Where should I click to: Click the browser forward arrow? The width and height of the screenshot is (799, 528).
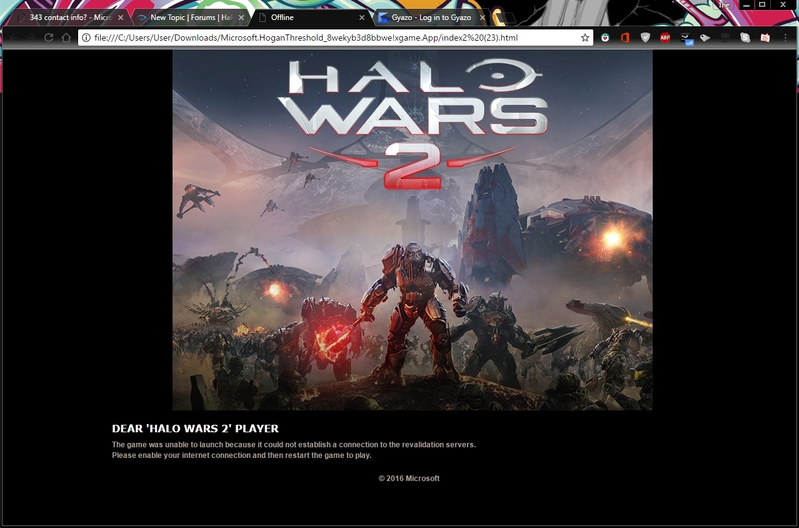click(31, 38)
